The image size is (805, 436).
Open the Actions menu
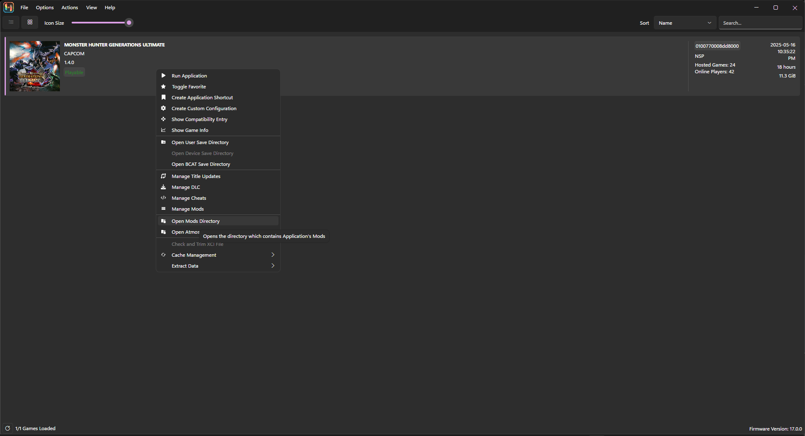(70, 8)
